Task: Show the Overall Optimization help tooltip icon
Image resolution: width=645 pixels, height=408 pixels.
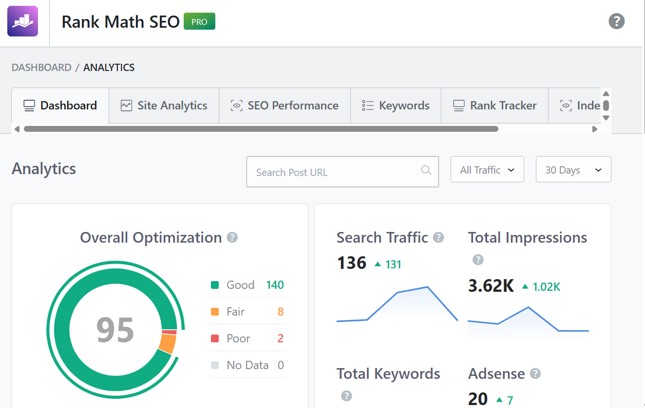Action: 232,238
